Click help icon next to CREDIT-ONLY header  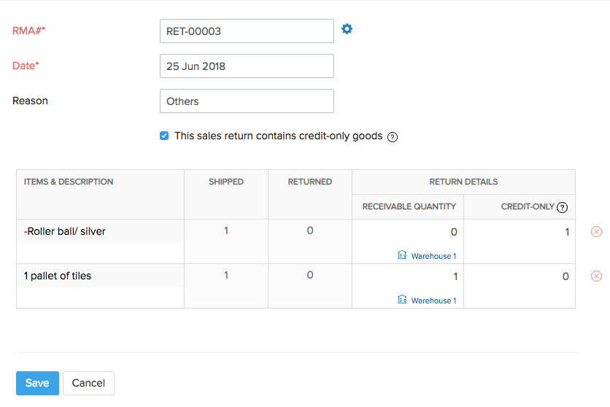coord(562,207)
